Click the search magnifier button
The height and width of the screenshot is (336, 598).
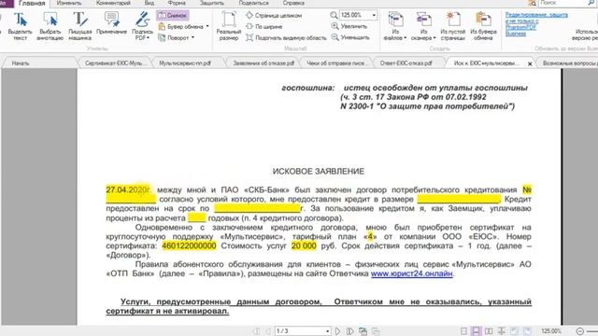[592, 3]
